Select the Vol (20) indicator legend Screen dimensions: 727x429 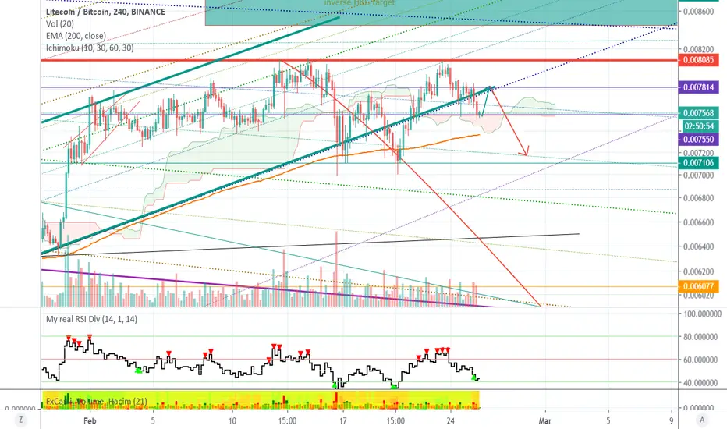60,23
